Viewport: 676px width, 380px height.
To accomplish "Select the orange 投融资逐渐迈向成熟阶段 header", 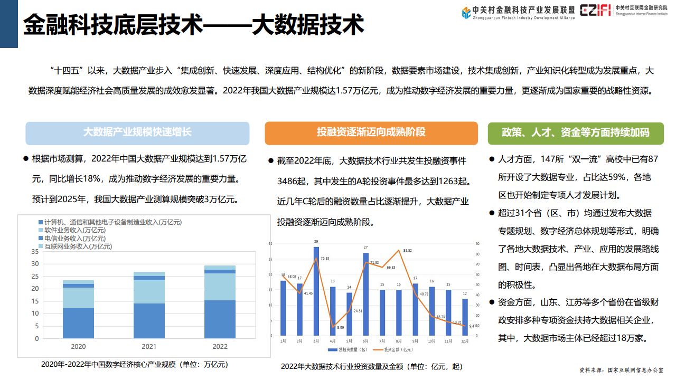I will click(x=372, y=133).
